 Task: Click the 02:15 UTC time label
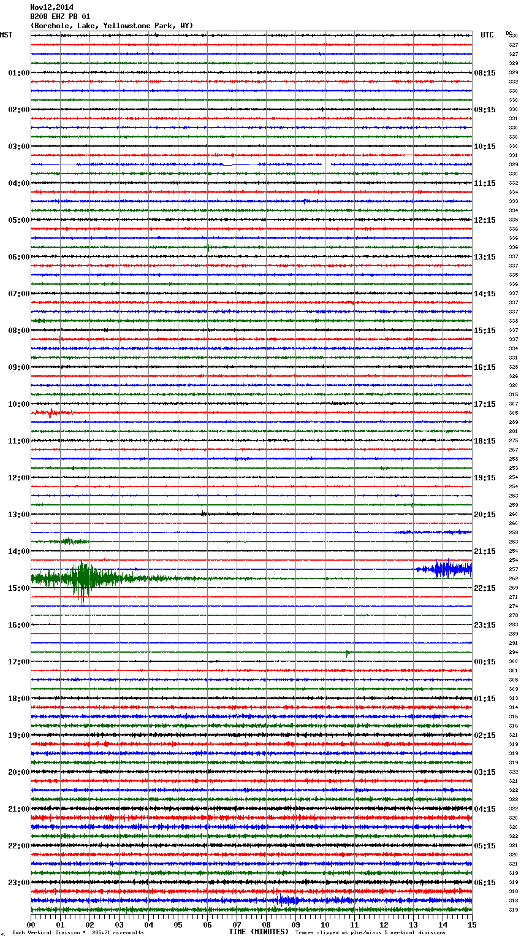tap(485, 736)
